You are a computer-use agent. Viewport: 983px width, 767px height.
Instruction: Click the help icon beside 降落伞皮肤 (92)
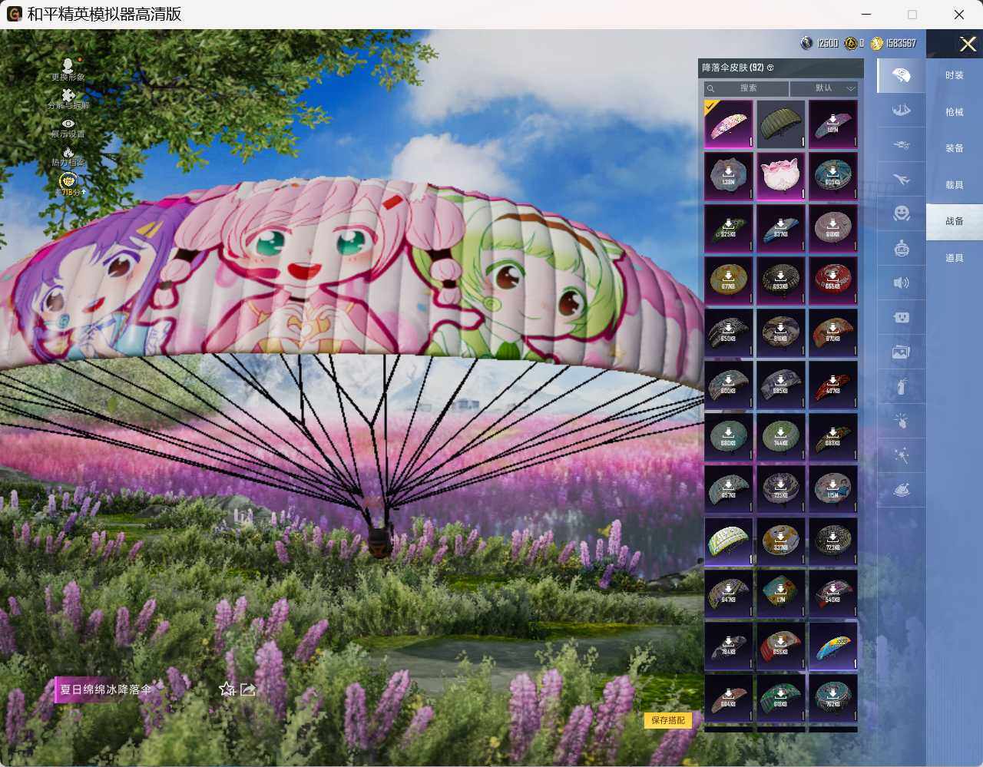[770, 68]
